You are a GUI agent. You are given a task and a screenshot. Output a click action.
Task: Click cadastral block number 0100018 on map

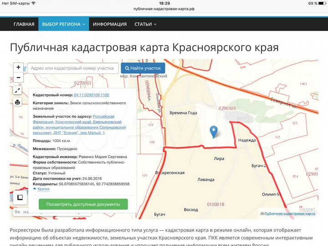pyautogui.click(x=215, y=205)
